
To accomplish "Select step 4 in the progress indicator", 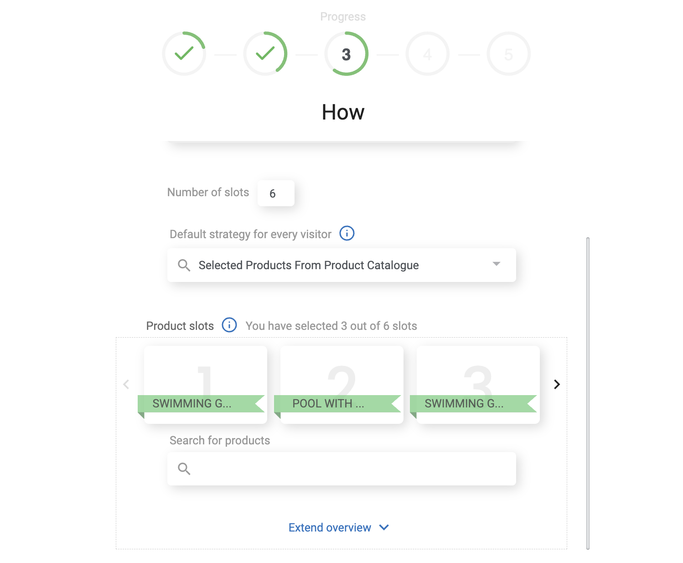I will (x=427, y=53).
